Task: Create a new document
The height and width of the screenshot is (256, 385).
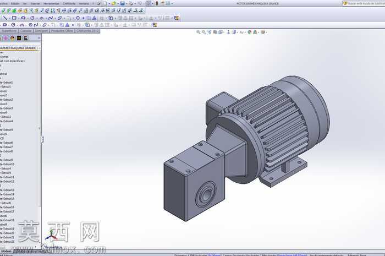Action: [105, 3]
